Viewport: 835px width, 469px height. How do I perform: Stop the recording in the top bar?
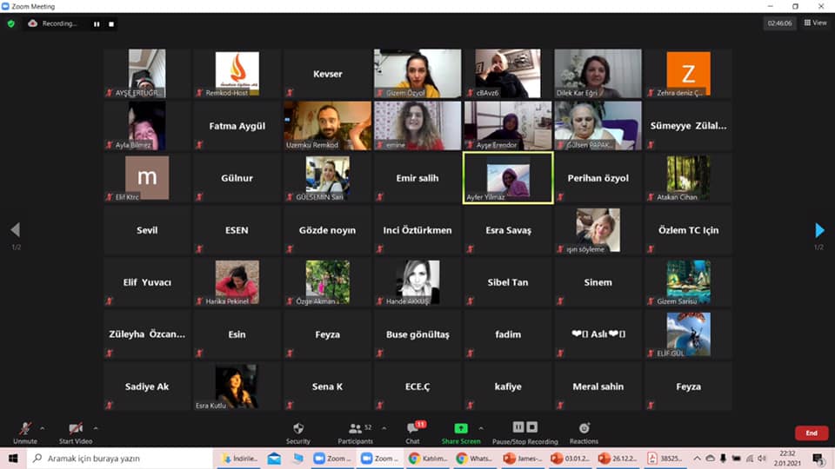point(110,24)
